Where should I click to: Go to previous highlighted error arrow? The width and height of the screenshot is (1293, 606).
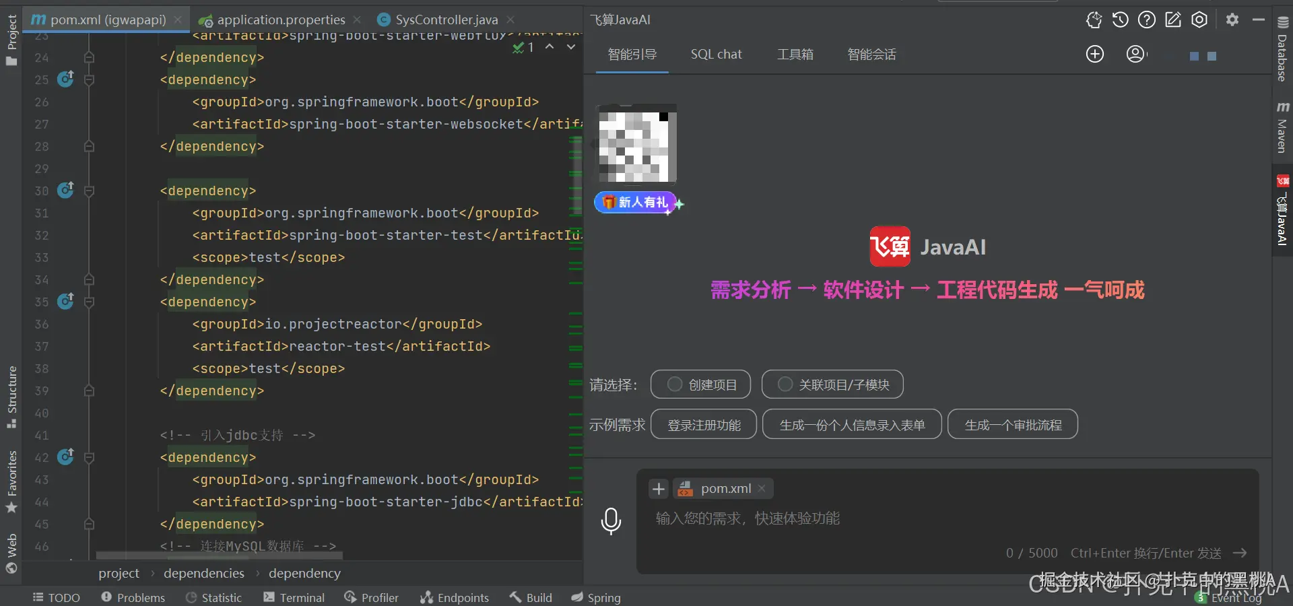click(x=550, y=47)
